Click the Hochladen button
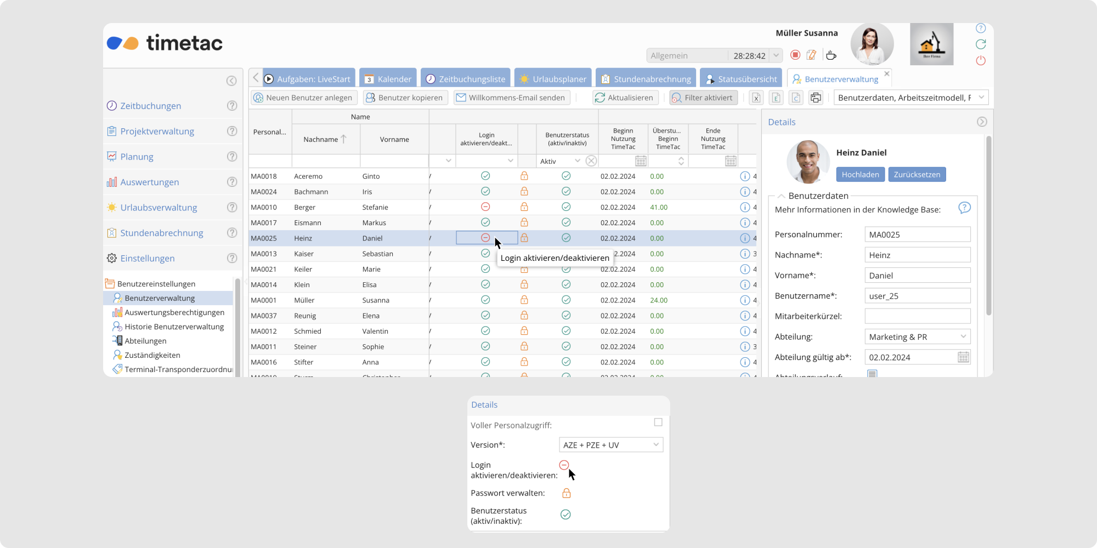The image size is (1097, 548). click(860, 175)
